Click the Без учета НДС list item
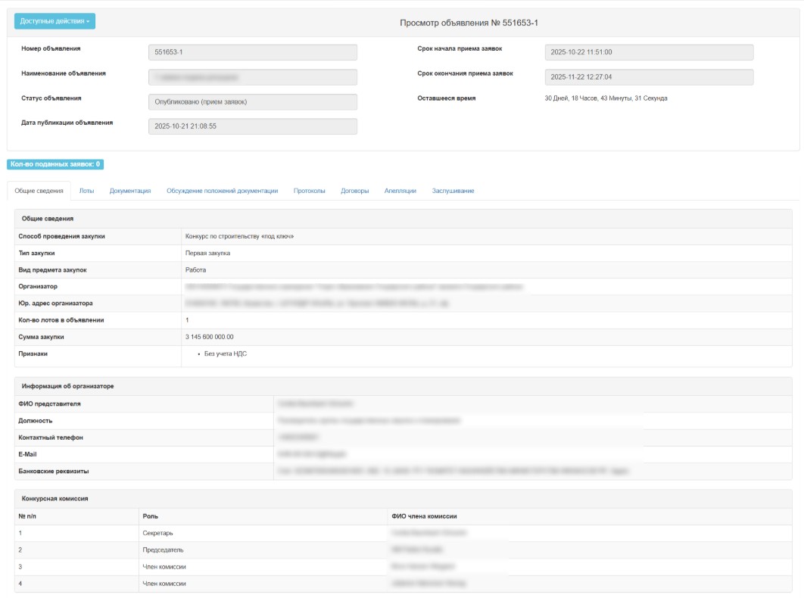The height and width of the screenshot is (598, 804). (226, 354)
